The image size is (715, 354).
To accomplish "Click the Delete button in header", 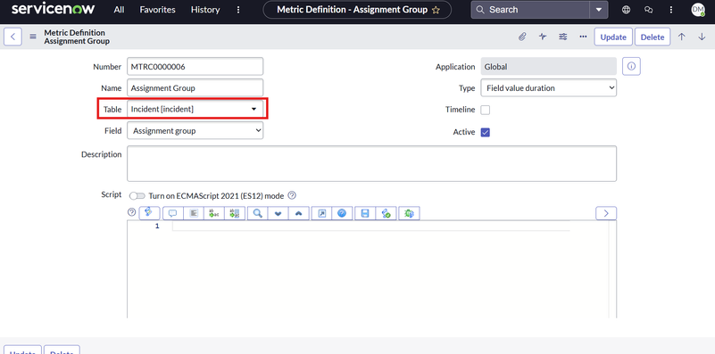I will (653, 37).
